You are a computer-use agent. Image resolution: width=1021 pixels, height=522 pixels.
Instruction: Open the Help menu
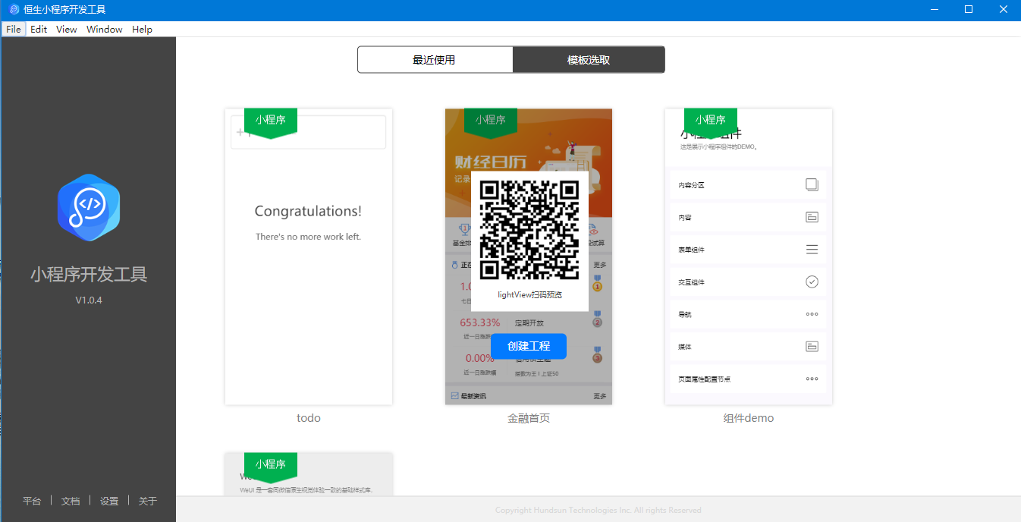pyautogui.click(x=142, y=29)
